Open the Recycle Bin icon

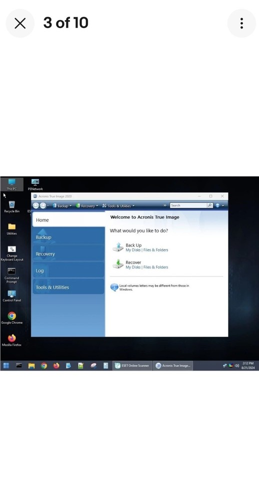[12, 207]
